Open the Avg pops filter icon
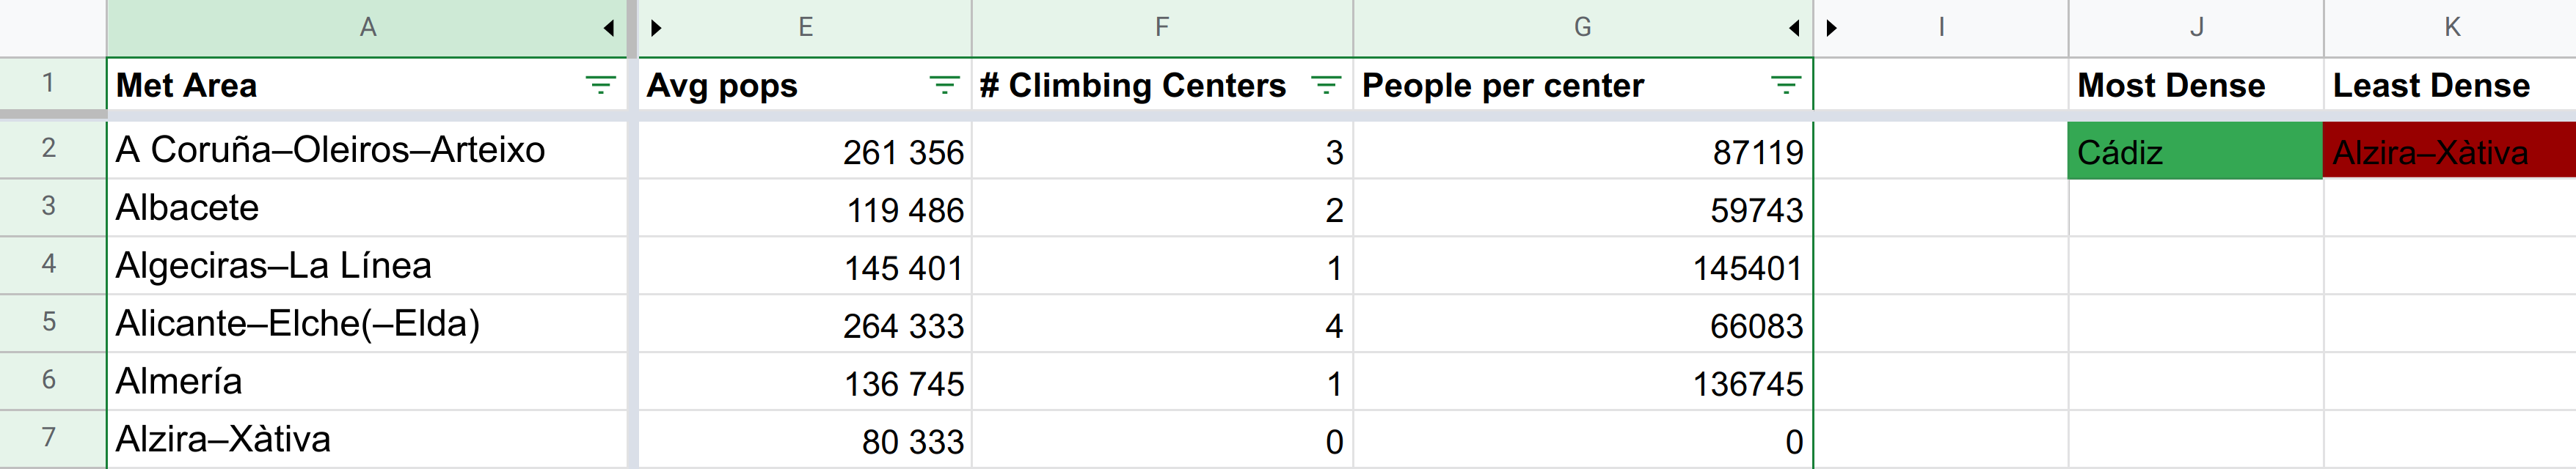The height and width of the screenshot is (469, 2576). click(x=944, y=86)
